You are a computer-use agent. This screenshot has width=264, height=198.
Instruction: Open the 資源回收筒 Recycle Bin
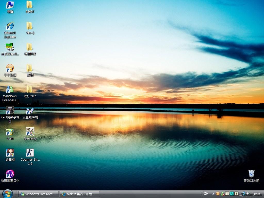(251, 174)
